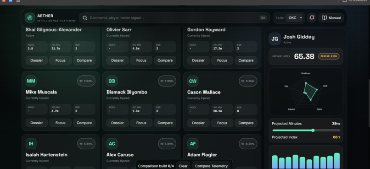
Task: Click the CW avatar badge
Action: click(x=193, y=81)
